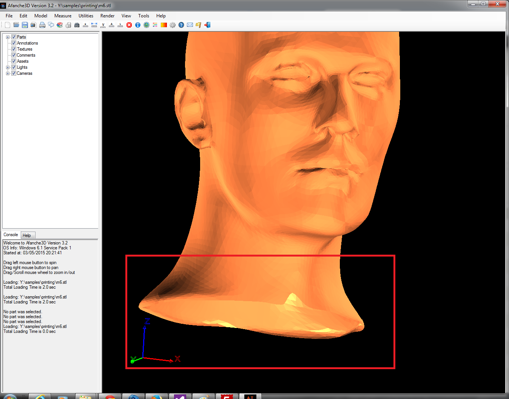Viewport: 509px width, 399px height.
Task: Click the envelope mail icon
Action: point(190,25)
